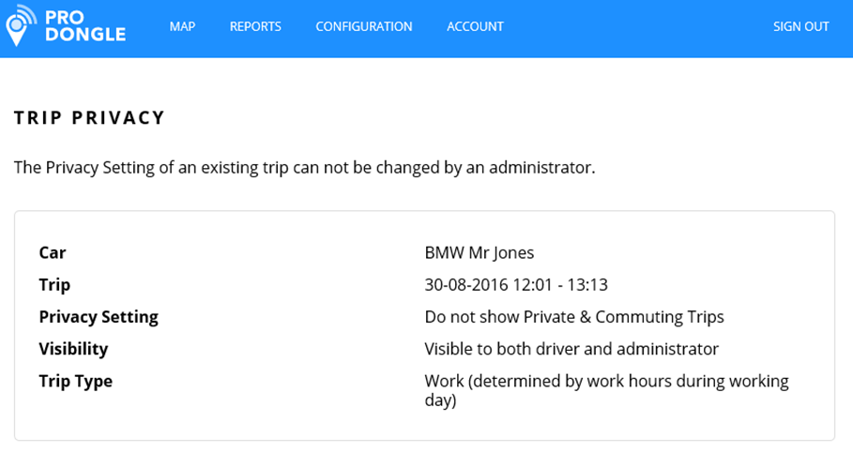The image size is (853, 453).
Task: Click the Visible to both driver and administrator text
Action: click(571, 349)
